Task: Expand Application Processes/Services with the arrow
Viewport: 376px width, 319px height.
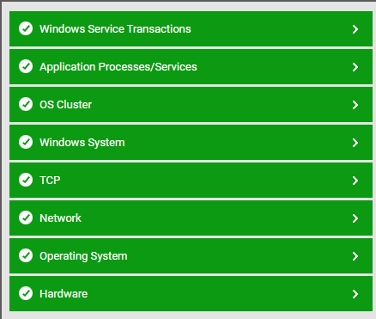Action: (x=355, y=67)
